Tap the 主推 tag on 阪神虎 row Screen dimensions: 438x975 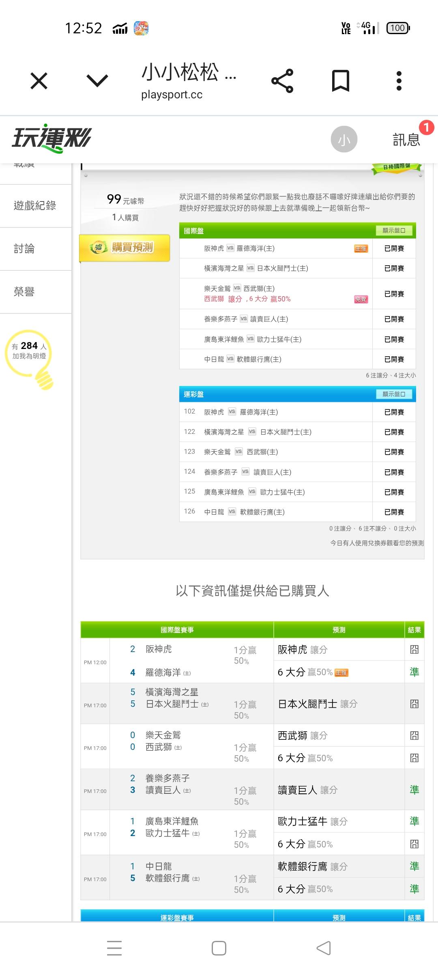(361, 249)
